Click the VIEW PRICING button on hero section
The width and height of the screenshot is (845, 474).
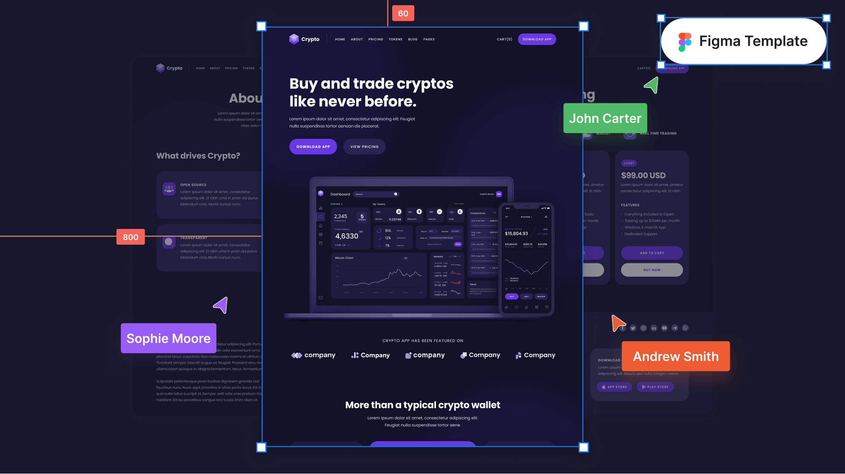pyautogui.click(x=364, y=146)
